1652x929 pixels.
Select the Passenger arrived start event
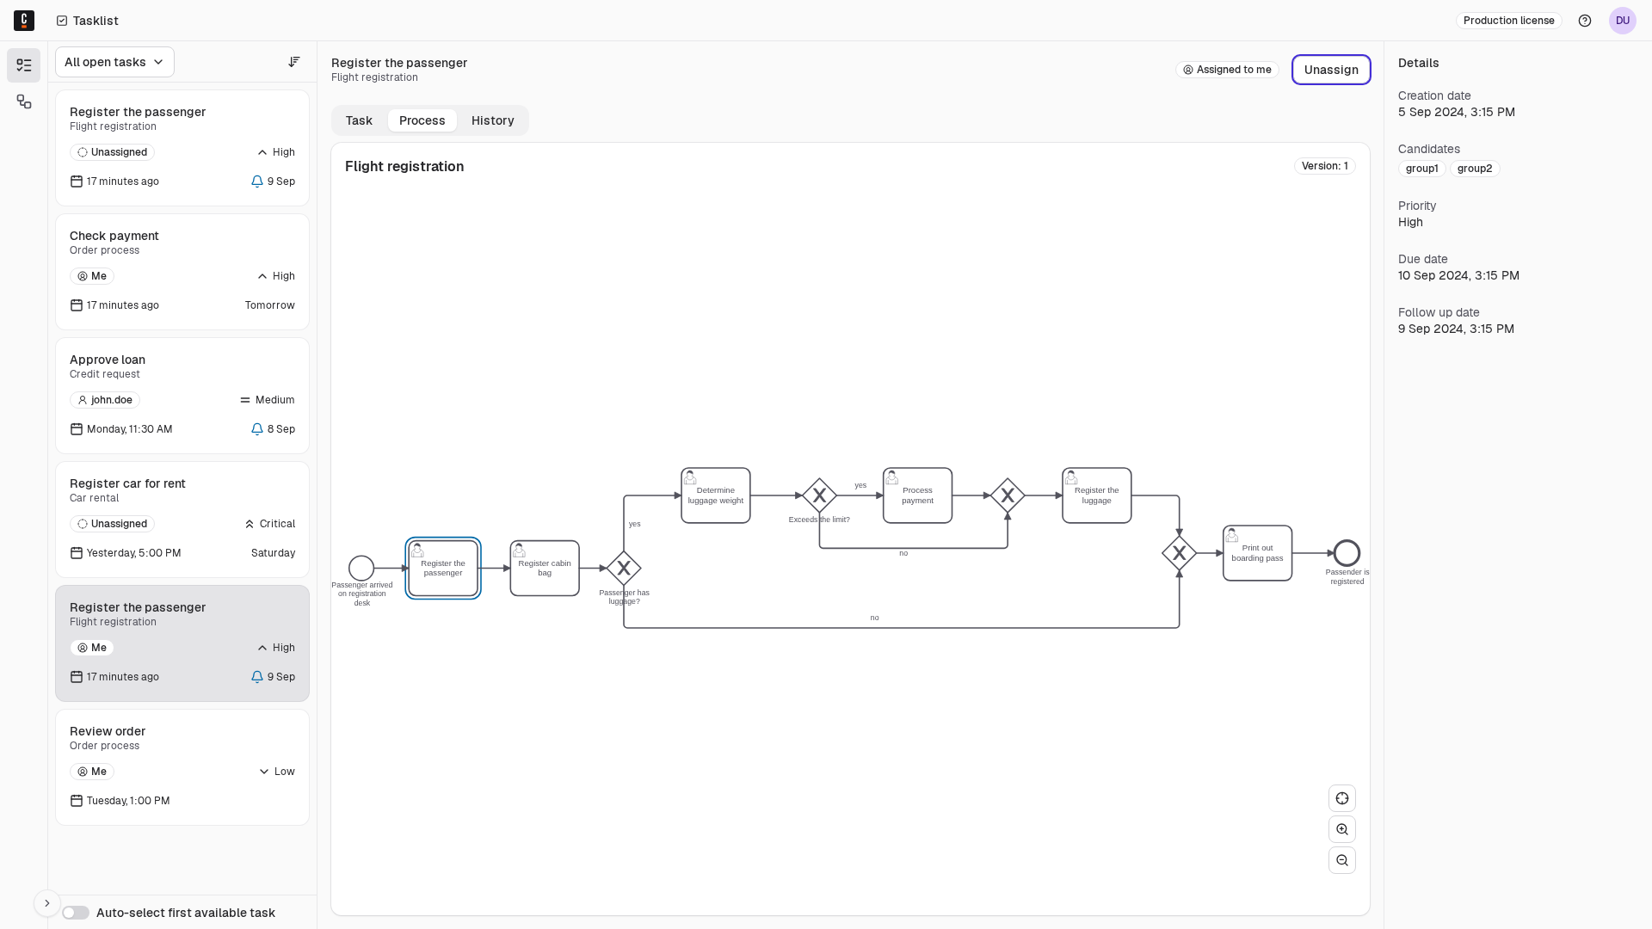tap(361, 568)
